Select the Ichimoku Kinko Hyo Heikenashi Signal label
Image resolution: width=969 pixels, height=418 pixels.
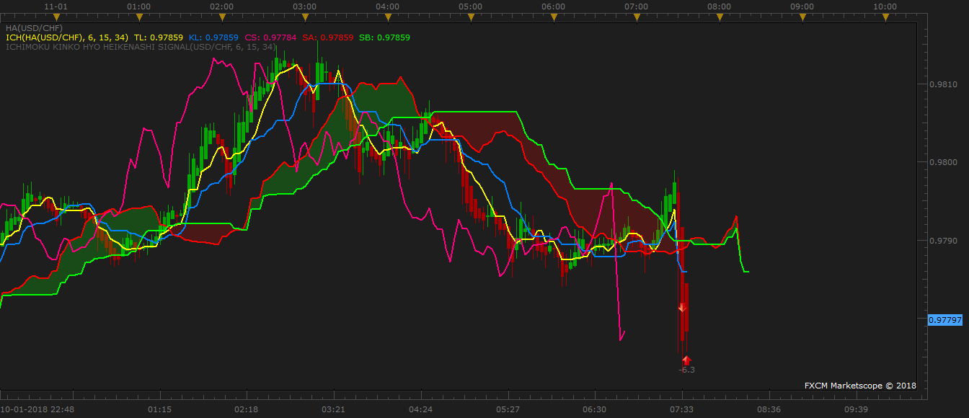[141, 47]
